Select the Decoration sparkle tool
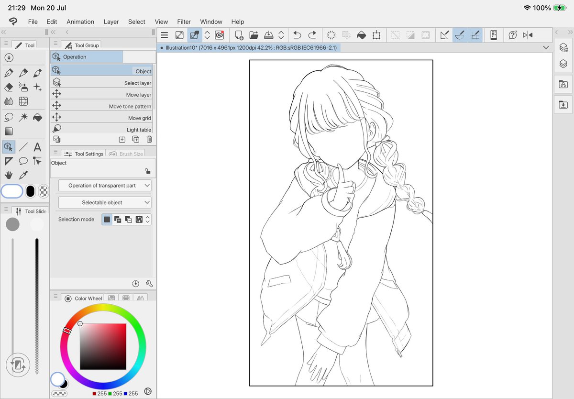 [x=37, y=87]
